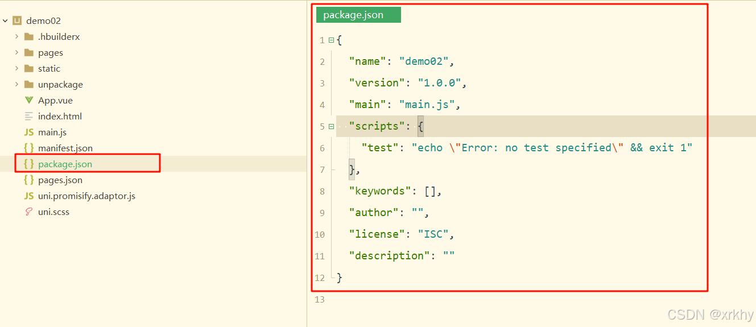Click the "test" key on line 6
The width and height of the screenshot is (756, 327).
(x=380, y=148)
